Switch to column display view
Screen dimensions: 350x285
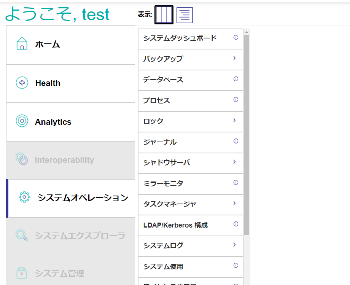point(164,15)
